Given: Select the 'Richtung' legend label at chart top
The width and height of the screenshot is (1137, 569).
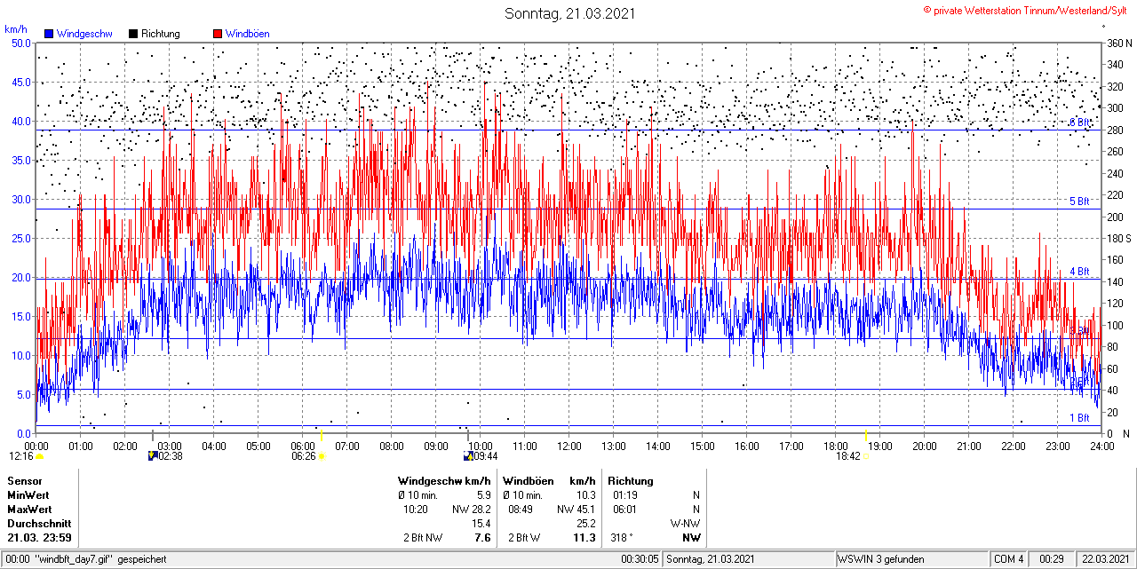Looking at the screenshot, I should coord(160,34).
